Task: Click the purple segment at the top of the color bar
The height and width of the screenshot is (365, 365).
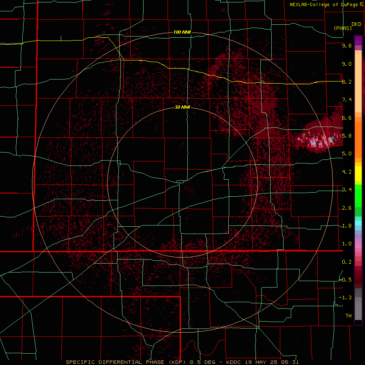Action: click(x=358, y=41)
